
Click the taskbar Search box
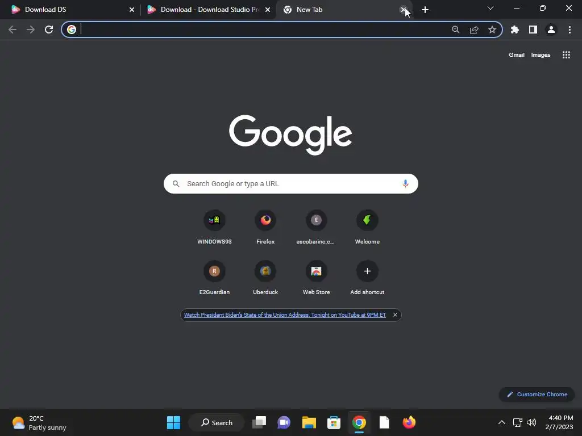217,422
